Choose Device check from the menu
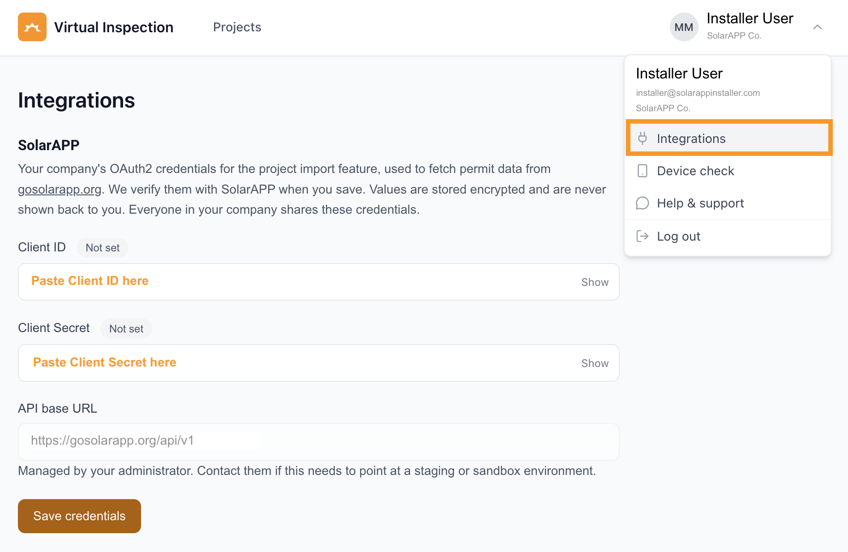The width and height of the screenshot is (848, 552). (x=728, y=171)
